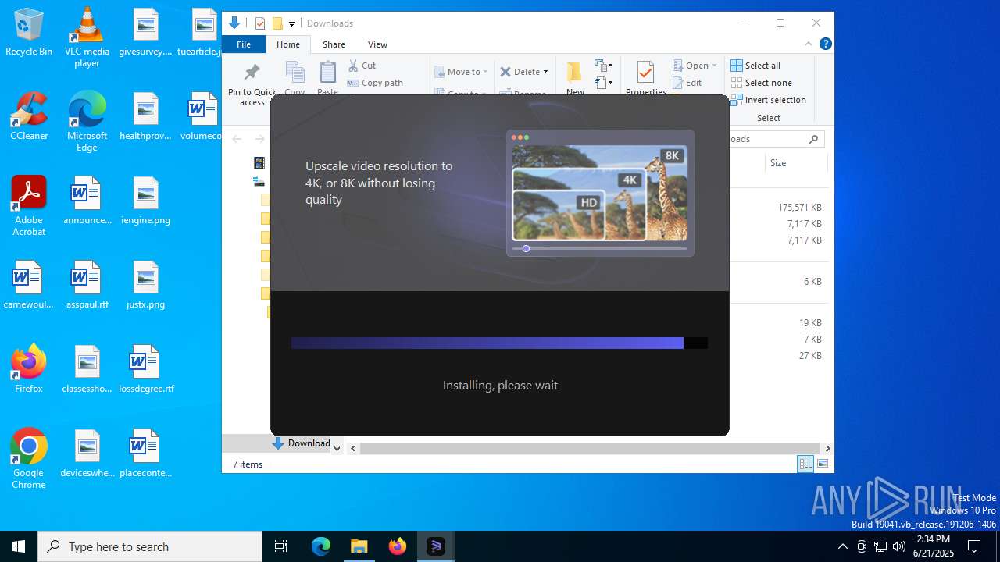Open the installer app taskbar icon
Screen dimensions: 1000x562
pos(435,546)
